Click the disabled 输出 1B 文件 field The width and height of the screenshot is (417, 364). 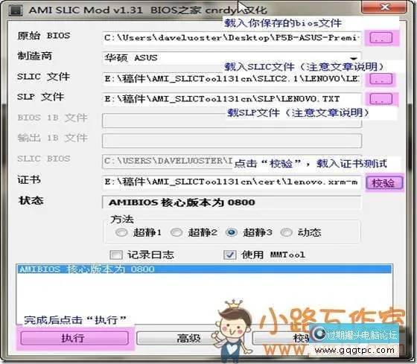pyautogui.click(x=232, y=141)
